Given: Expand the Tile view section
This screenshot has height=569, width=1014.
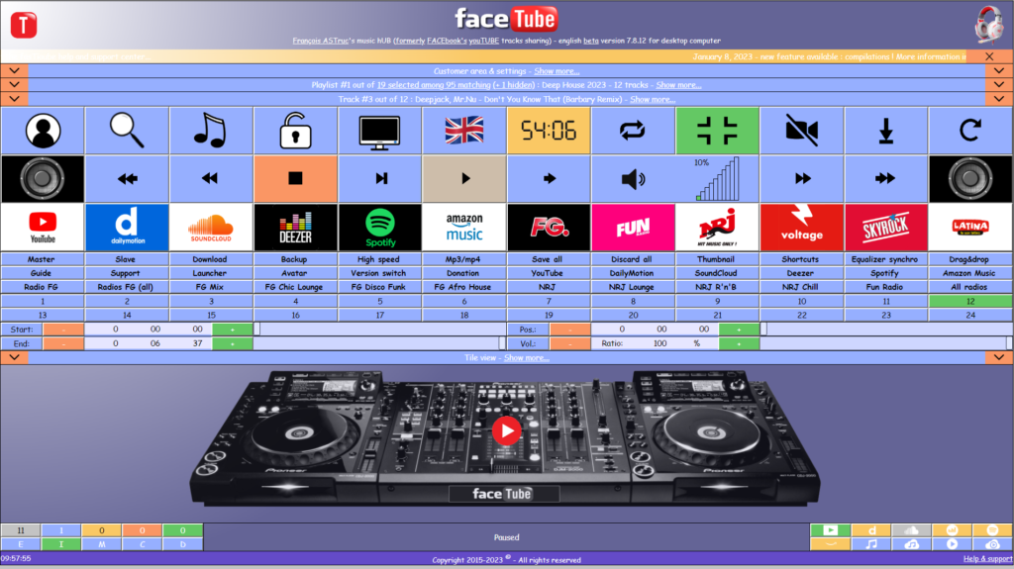Looking at the screenshot, I should (526, 357).
